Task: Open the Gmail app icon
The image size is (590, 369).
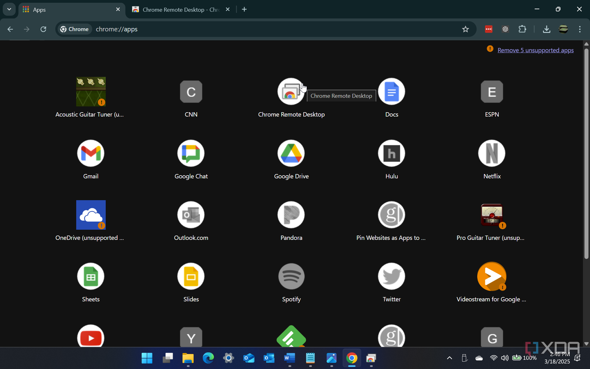Action: pos(91,153)
